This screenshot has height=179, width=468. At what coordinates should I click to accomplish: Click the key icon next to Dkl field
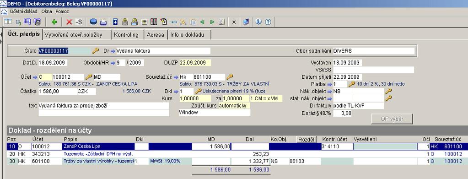pos(198,91)
